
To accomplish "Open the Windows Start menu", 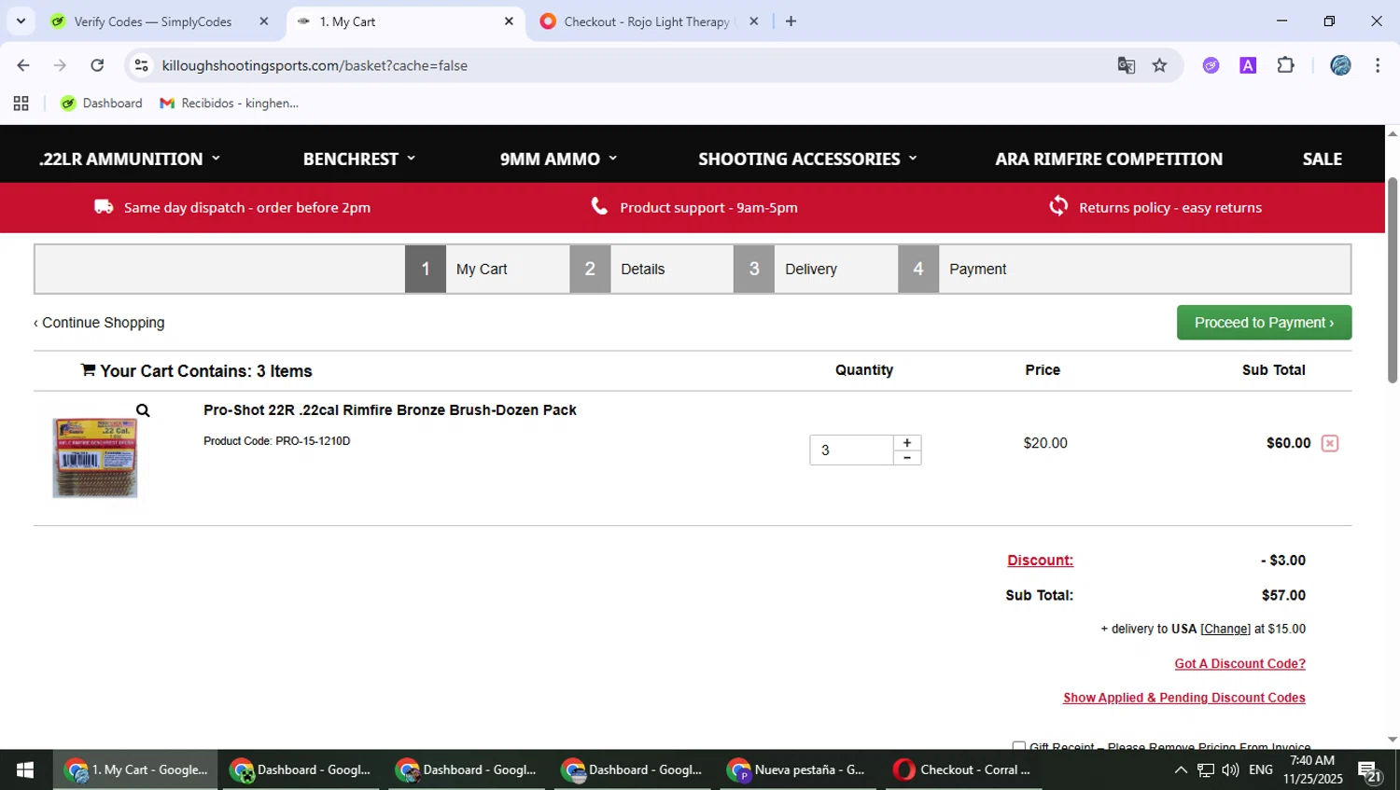I will pos(25,769).
